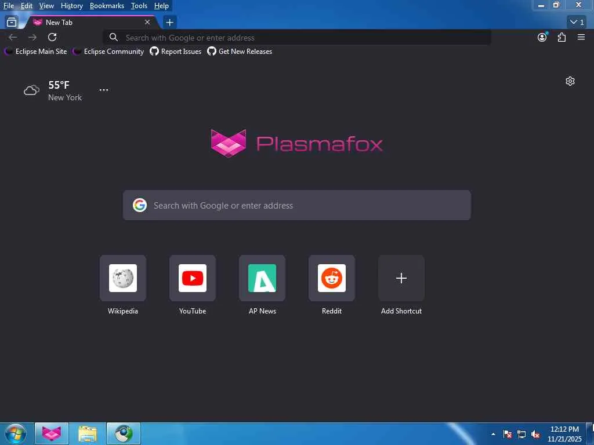This screenshot has height=445, width=594.
Task: Open the weather widget three-dot menu
Action: coord(103,90)
